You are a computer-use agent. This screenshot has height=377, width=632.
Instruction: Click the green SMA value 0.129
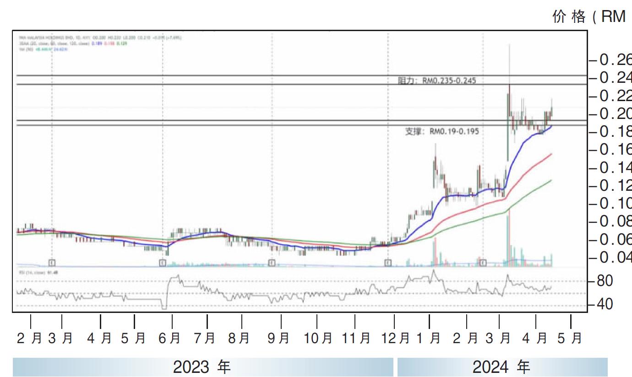click(122, 43)
